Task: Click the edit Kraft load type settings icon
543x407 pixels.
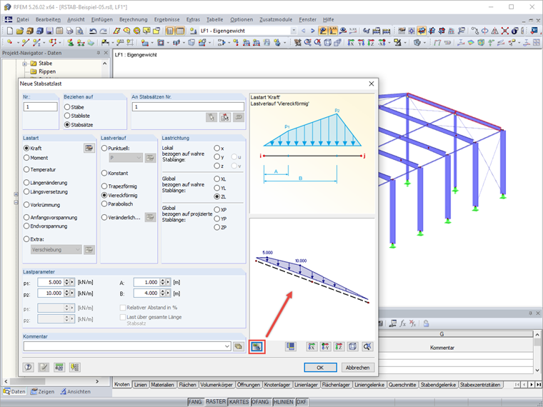Action: click(89, 148)
